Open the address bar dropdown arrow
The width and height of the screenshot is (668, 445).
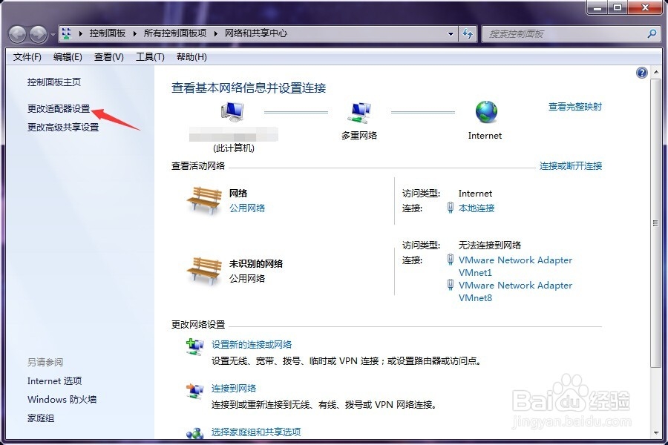pos(451,33)
